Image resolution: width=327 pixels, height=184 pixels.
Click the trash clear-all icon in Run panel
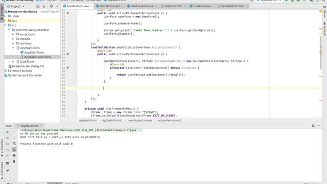(x=14, y=162)
